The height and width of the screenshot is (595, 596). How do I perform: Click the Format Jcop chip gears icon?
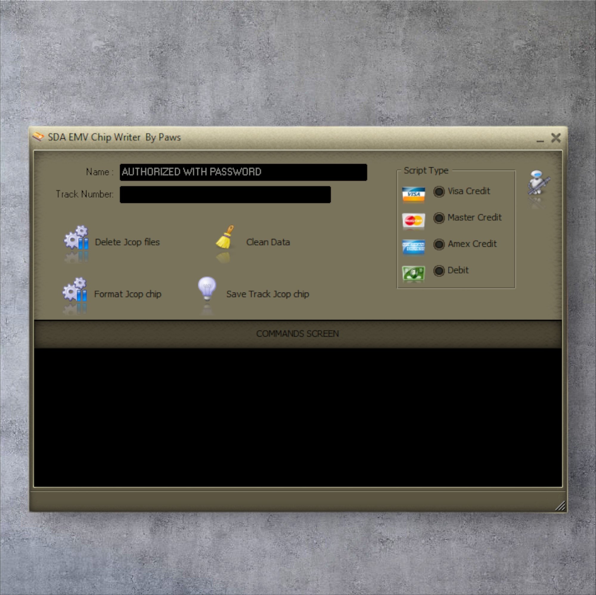tap(75, 289)
